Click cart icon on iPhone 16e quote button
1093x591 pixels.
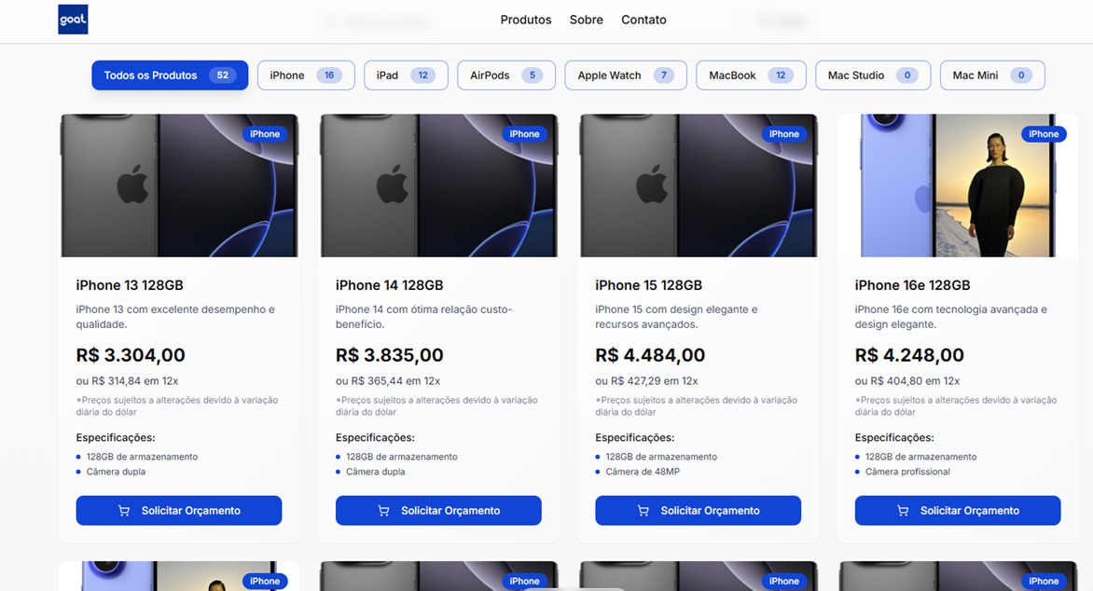tap(903, 511)
